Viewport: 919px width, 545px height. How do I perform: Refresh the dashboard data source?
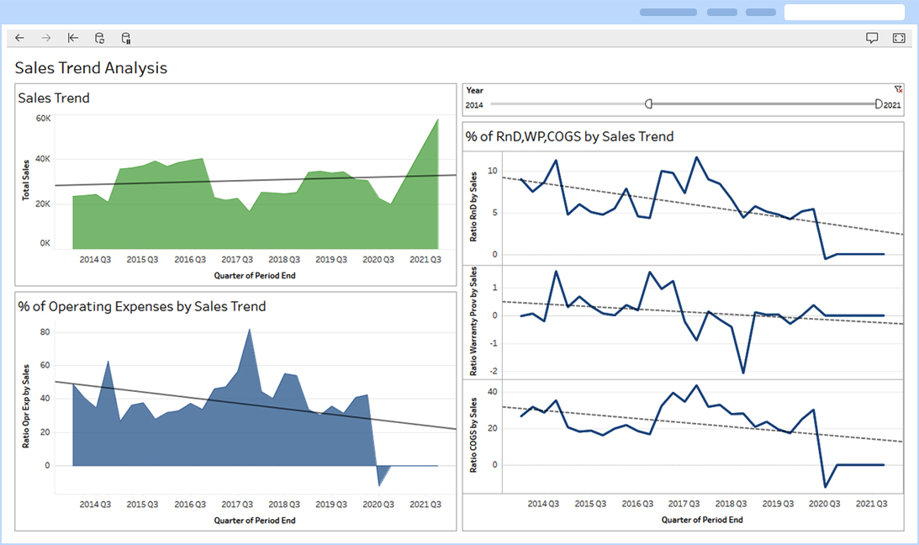[99, 38]
